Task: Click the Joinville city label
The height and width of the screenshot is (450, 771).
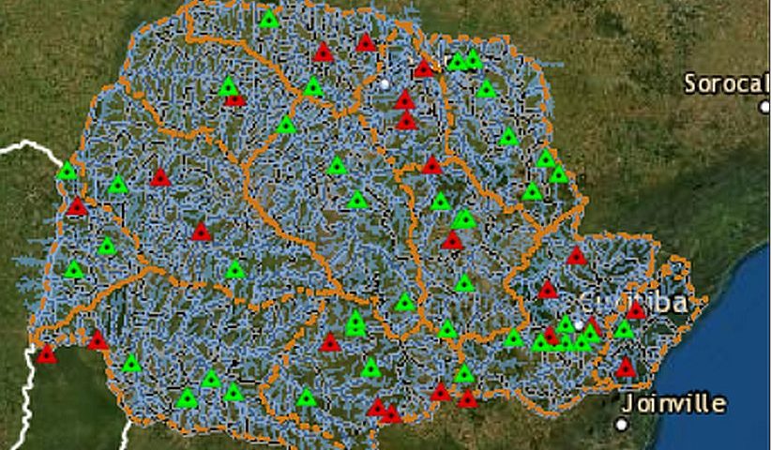Action: pyautogui.click(x=675, y=404)
